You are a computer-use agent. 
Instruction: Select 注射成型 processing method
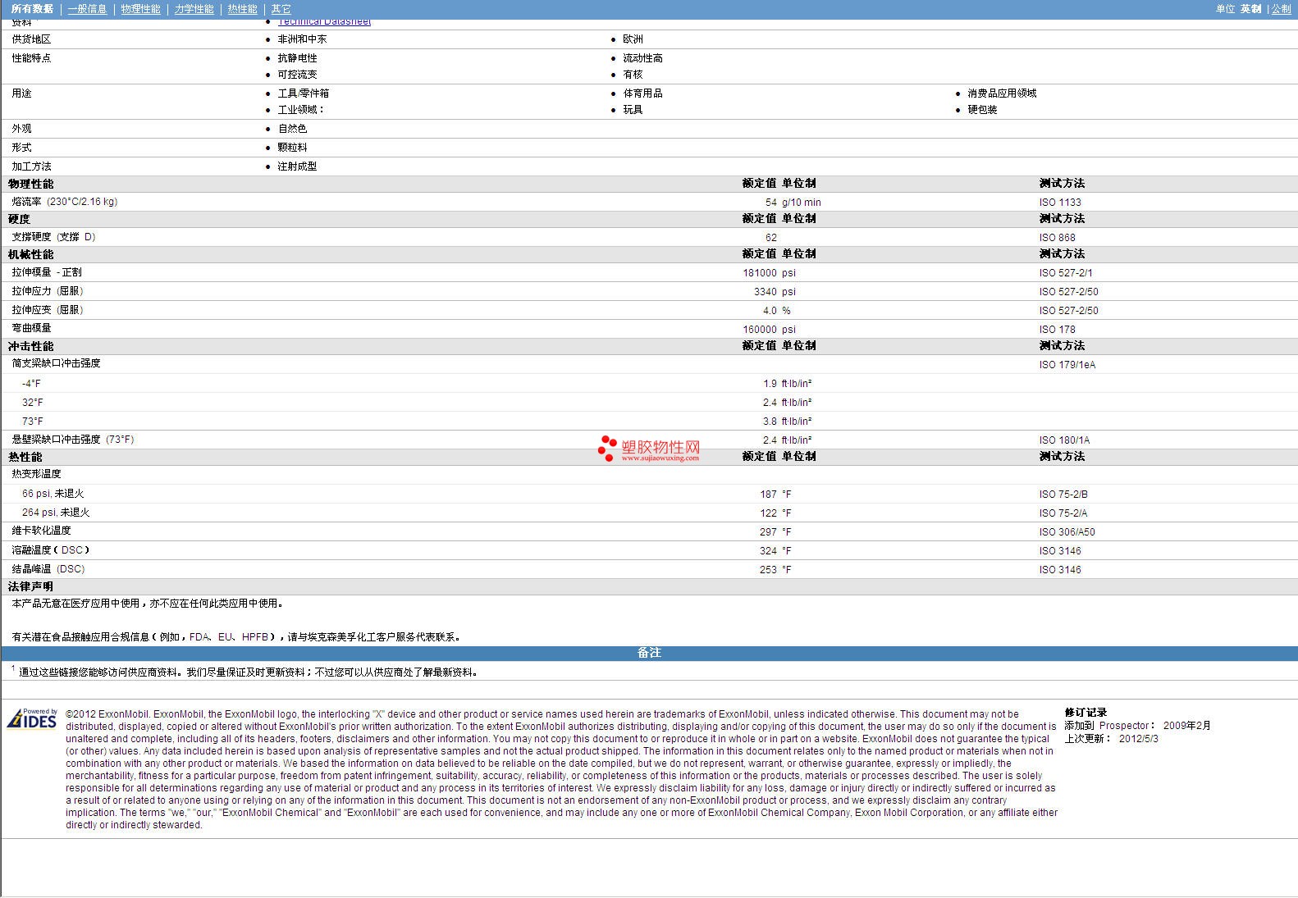click(x=298, y=166)
